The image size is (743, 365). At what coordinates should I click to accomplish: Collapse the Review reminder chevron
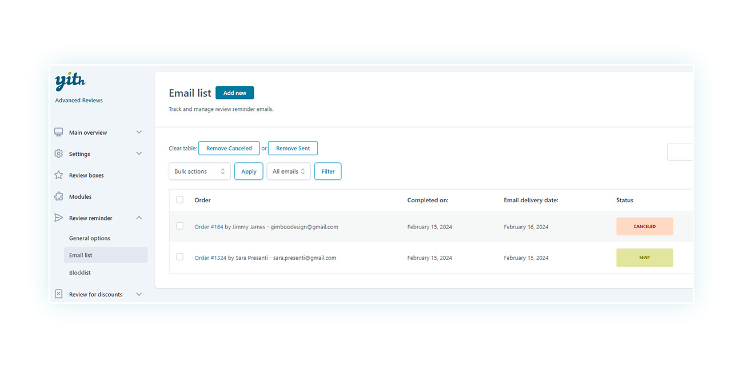[139, 218]
